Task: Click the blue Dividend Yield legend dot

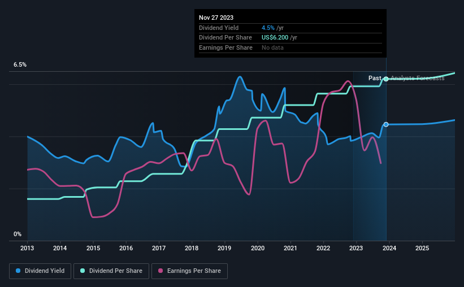Action: (x=18, y=271)
